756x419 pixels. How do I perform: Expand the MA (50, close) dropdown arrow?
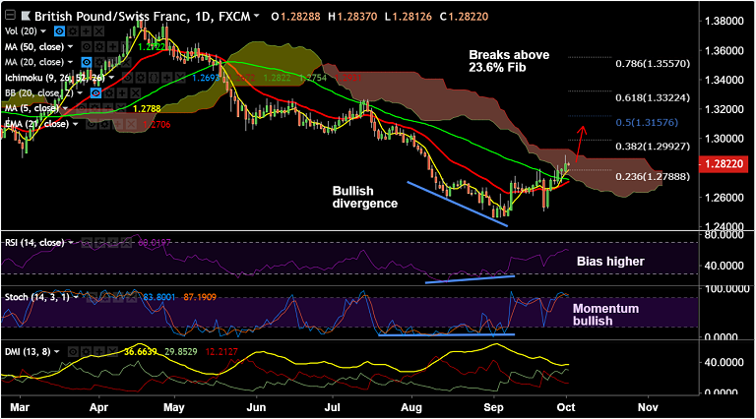click(x=71, y=46)
